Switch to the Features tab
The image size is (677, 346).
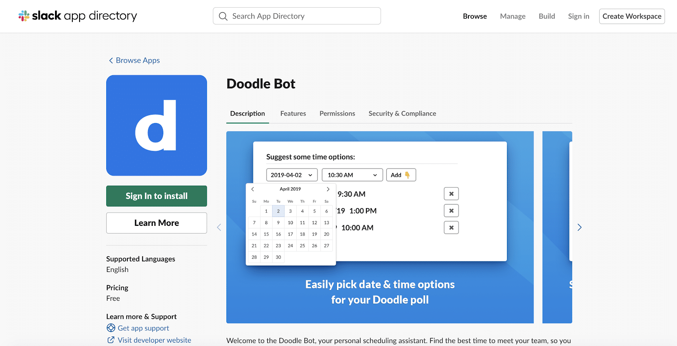pyautogui.click(x=293, y=113)
